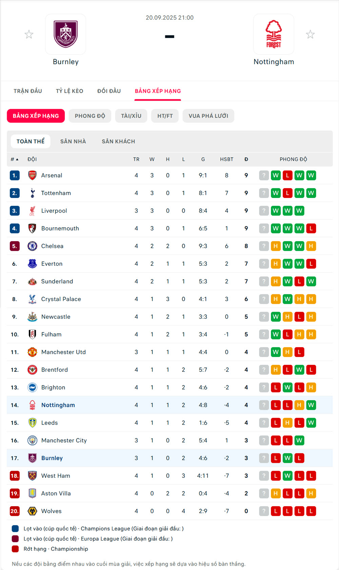
Task: Click the Wolves team logo
Action: point(32,511)
